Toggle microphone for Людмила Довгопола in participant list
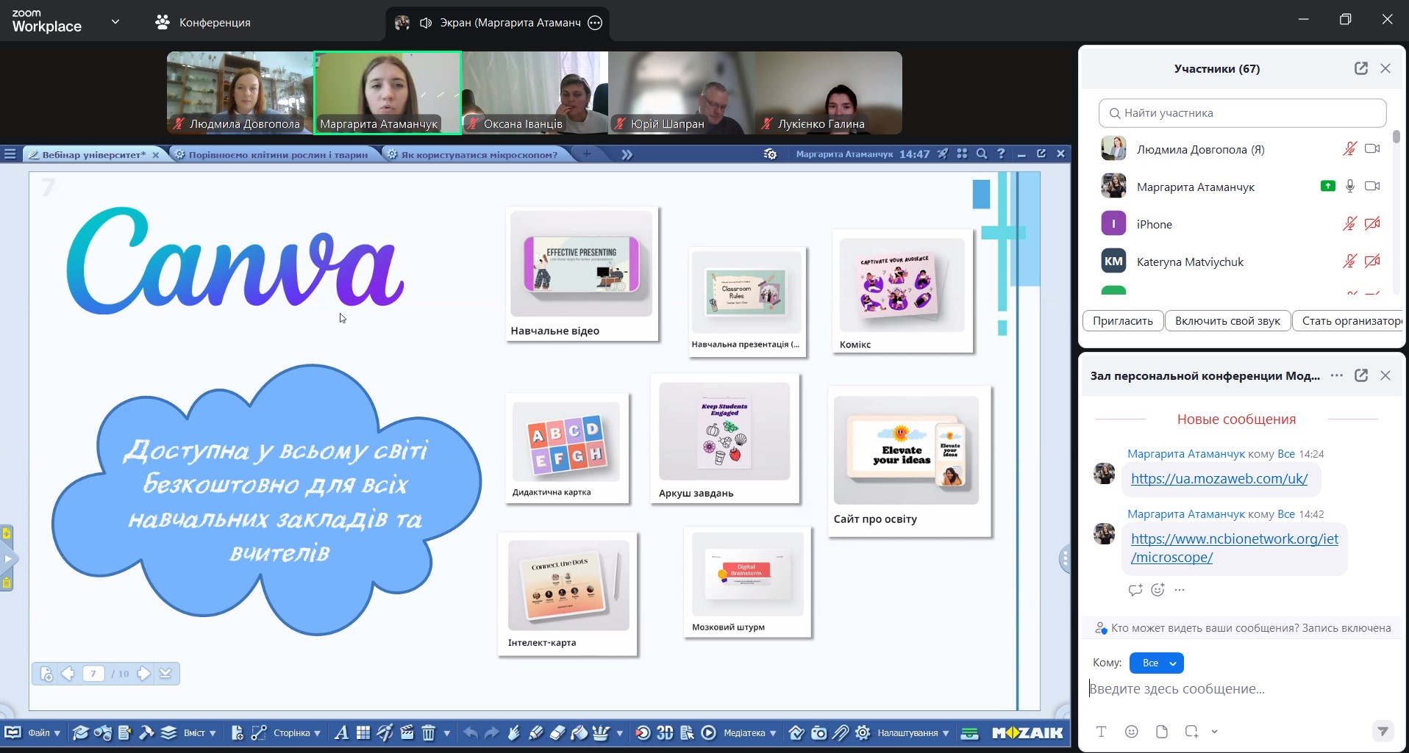Screen dimensions: 1409x753 click(1349, 149)
